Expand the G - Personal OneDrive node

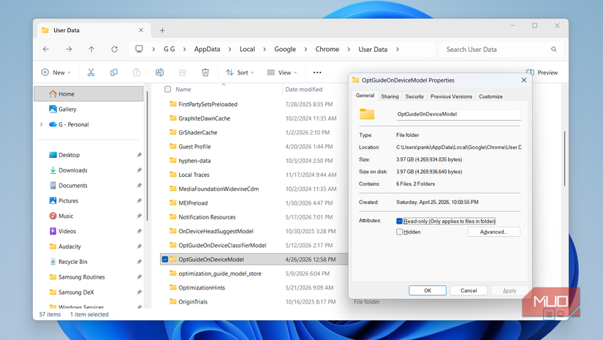(42, 124)
